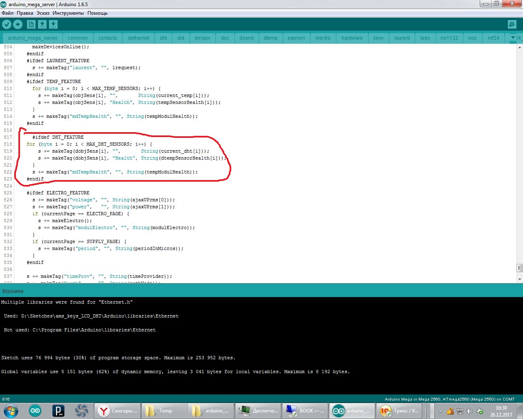This screenshot has height=419, width=523.
Task: Switch to the nrf24 tab
Action: pos(494,38)
